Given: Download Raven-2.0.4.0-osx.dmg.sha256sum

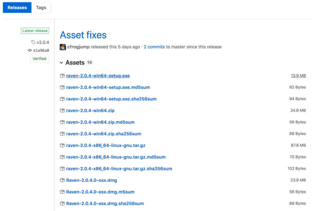Looking at the screenshot, I should [x=105, y=204].
